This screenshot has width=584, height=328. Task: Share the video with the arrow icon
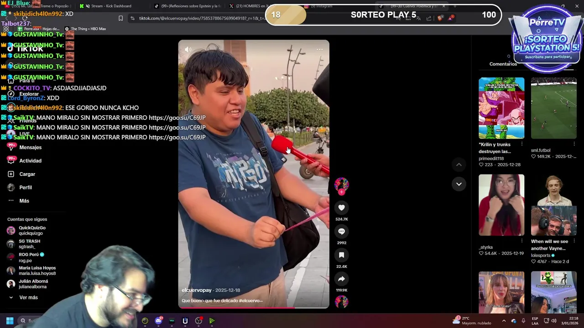[341, 279]
